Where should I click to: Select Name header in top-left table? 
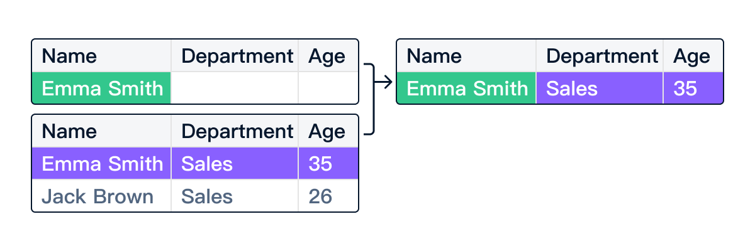pos(101,56)
